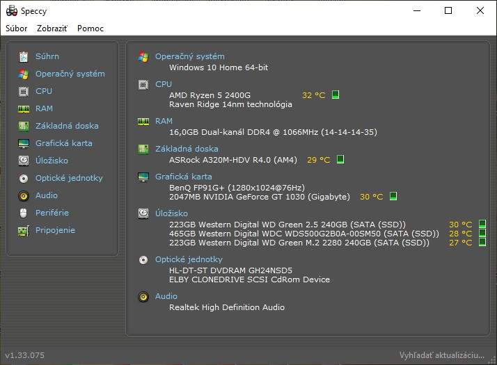Image resolution: width=497 pixels, height=365 pixels.
Task: Open the Súbor menu
Action: (17, 29)
